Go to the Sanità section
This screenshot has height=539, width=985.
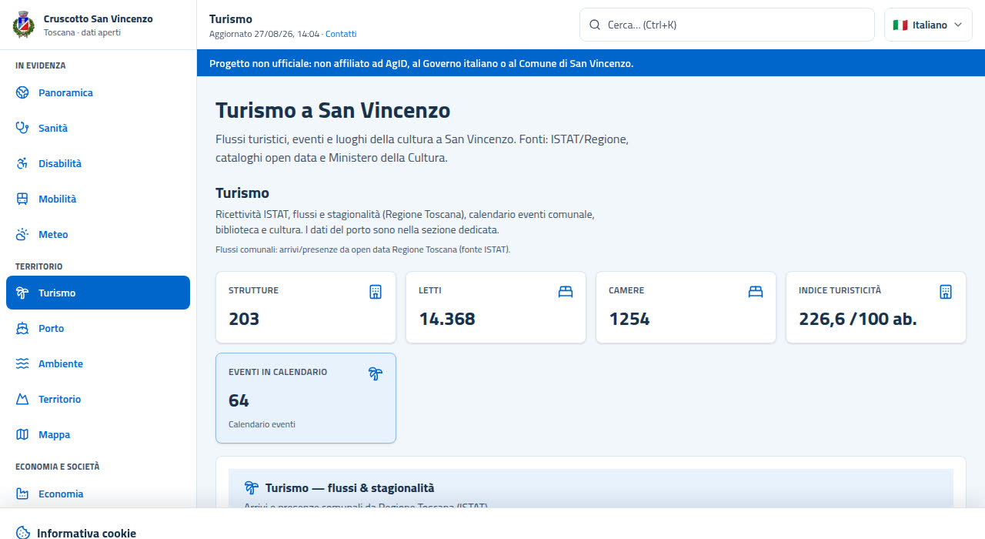tap(98, 128)
